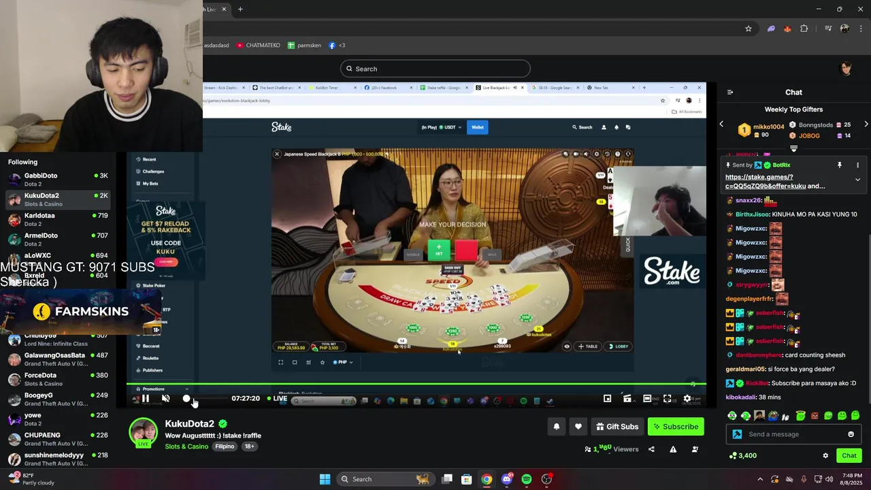Viewport: 871px width, 490px height.
Task: Open GalawangOsasBata channel in sidebar
Action: point(58,359)
